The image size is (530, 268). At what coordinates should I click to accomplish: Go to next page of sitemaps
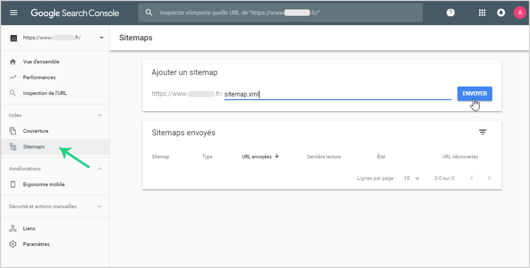(x=489, y=178)
